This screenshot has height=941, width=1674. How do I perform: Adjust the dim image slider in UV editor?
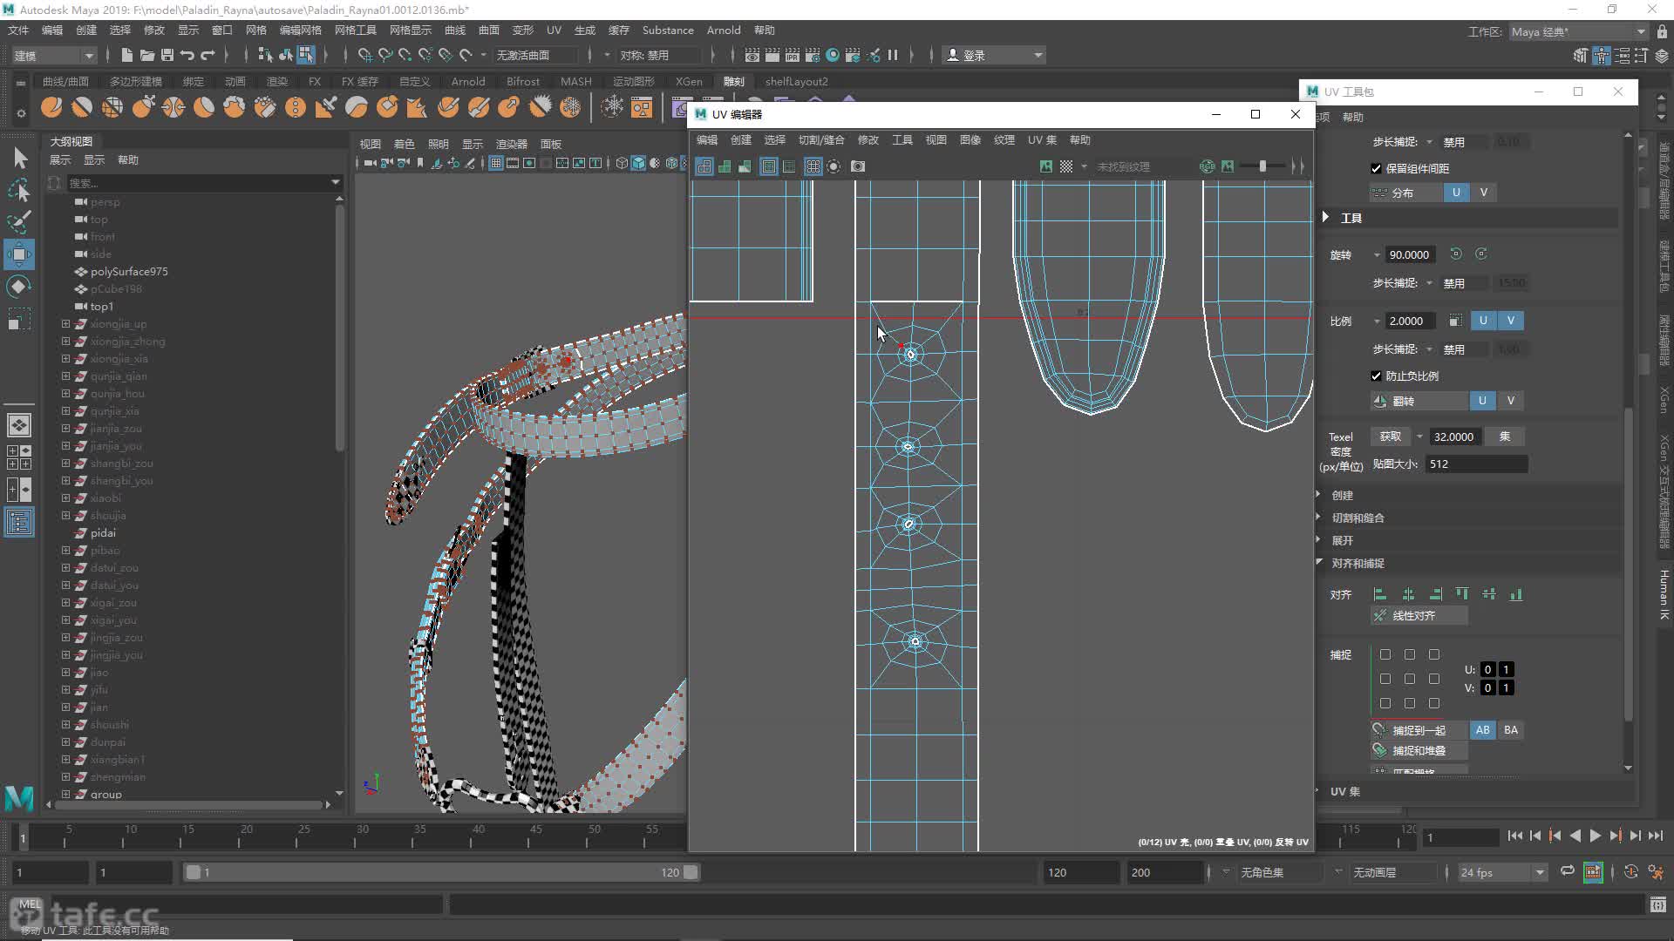1262,166
